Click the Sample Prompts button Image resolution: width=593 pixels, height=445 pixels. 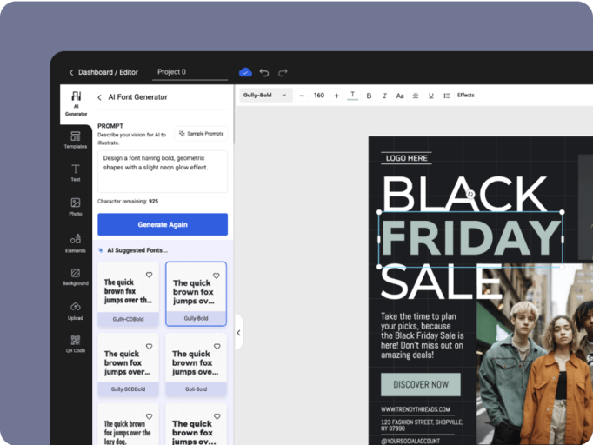tap(202, 133)
